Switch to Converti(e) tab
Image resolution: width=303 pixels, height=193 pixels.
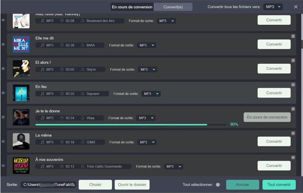(173, 7)
